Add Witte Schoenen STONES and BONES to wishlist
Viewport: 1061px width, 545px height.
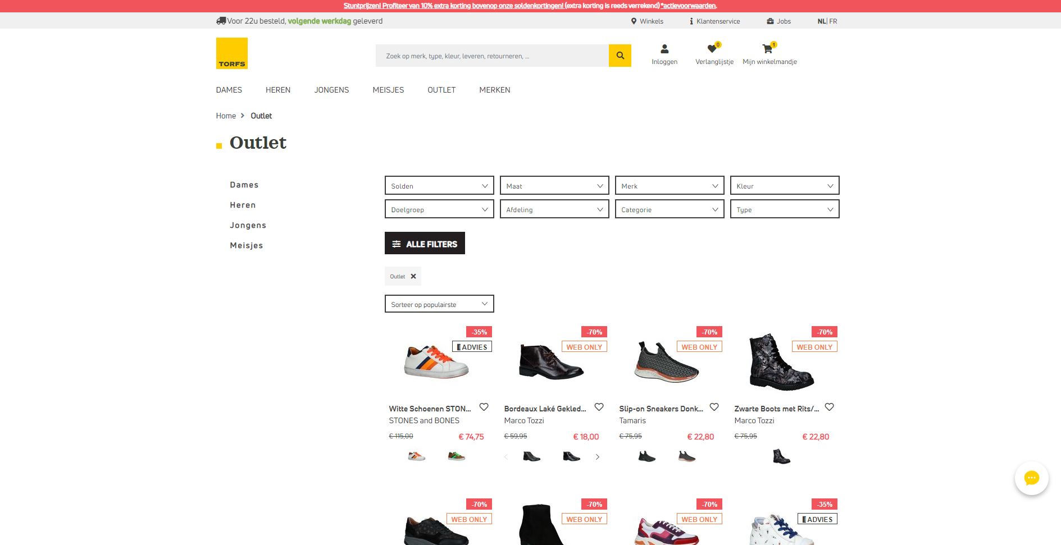(x=484, y=407)
